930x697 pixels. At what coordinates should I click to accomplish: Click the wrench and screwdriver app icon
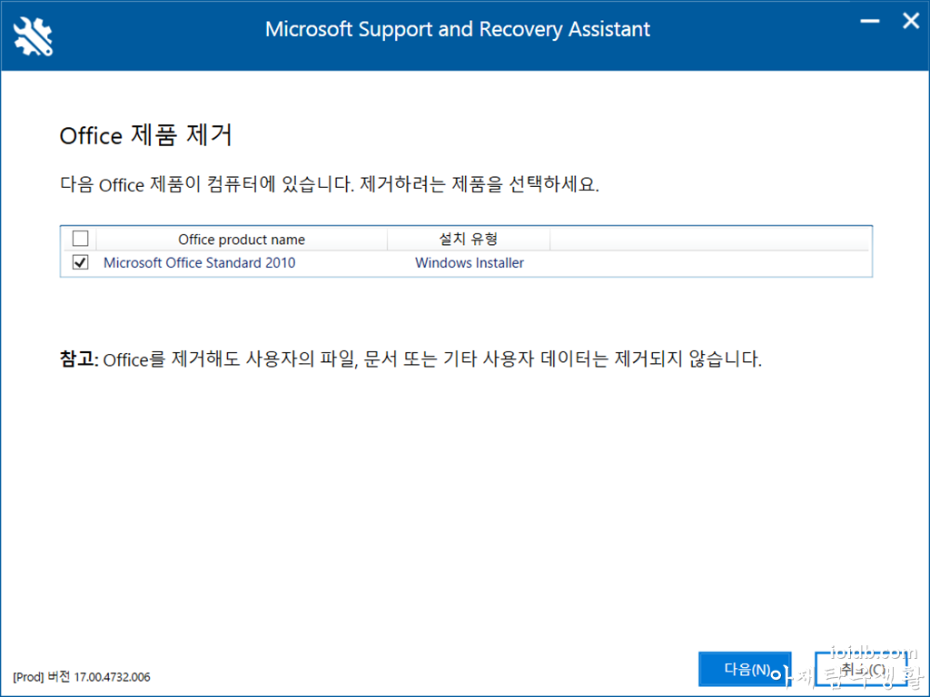pyautogui.click(x=34, y=36)
